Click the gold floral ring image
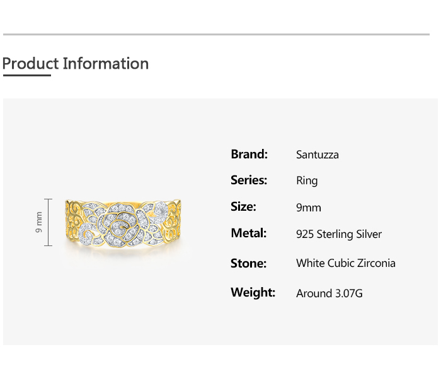This screenshot has height=383, width=441. point(123,223)
